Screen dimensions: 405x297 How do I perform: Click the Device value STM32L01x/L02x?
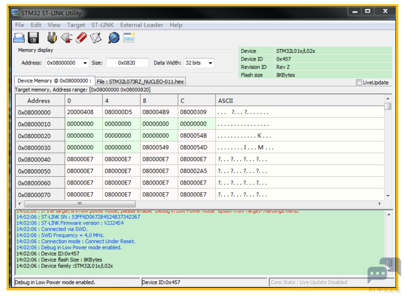[x=295, y=51]
